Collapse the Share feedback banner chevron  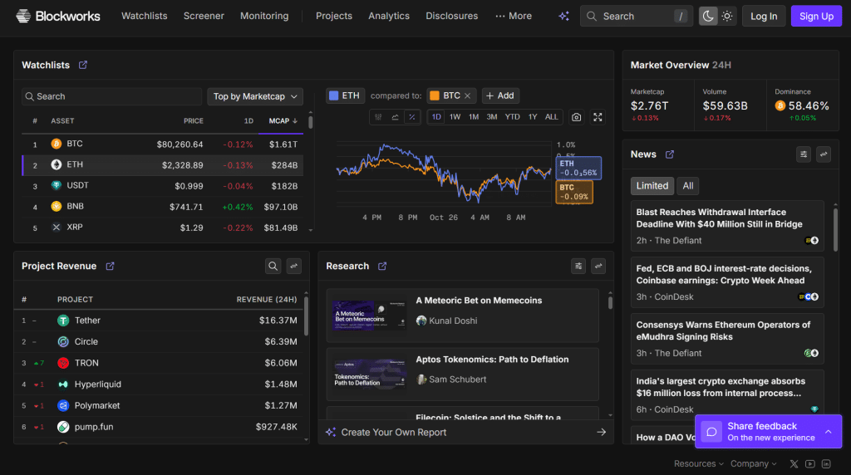829,432
